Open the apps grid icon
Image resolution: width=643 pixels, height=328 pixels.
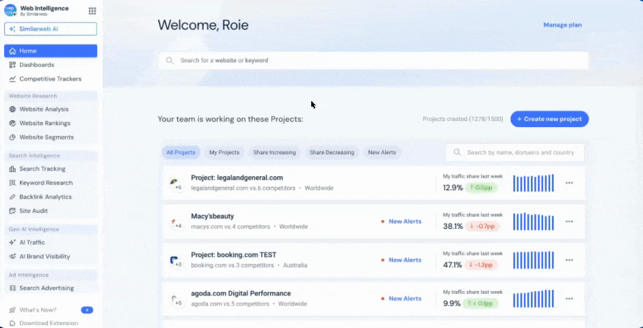pos(92,11)
